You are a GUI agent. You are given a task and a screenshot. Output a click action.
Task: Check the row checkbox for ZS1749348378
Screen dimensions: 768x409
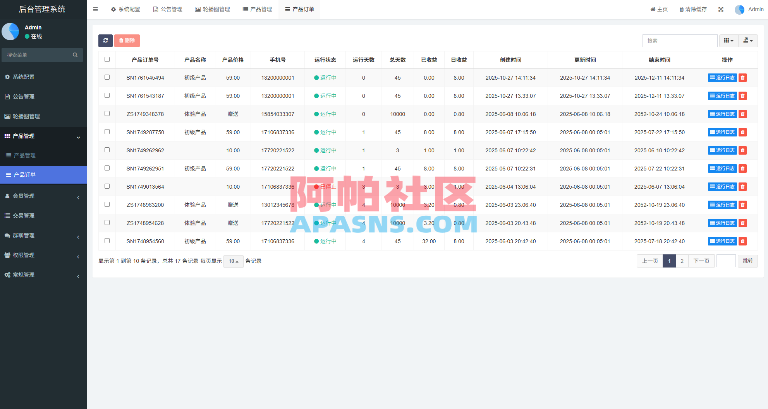tap(107, 114)
